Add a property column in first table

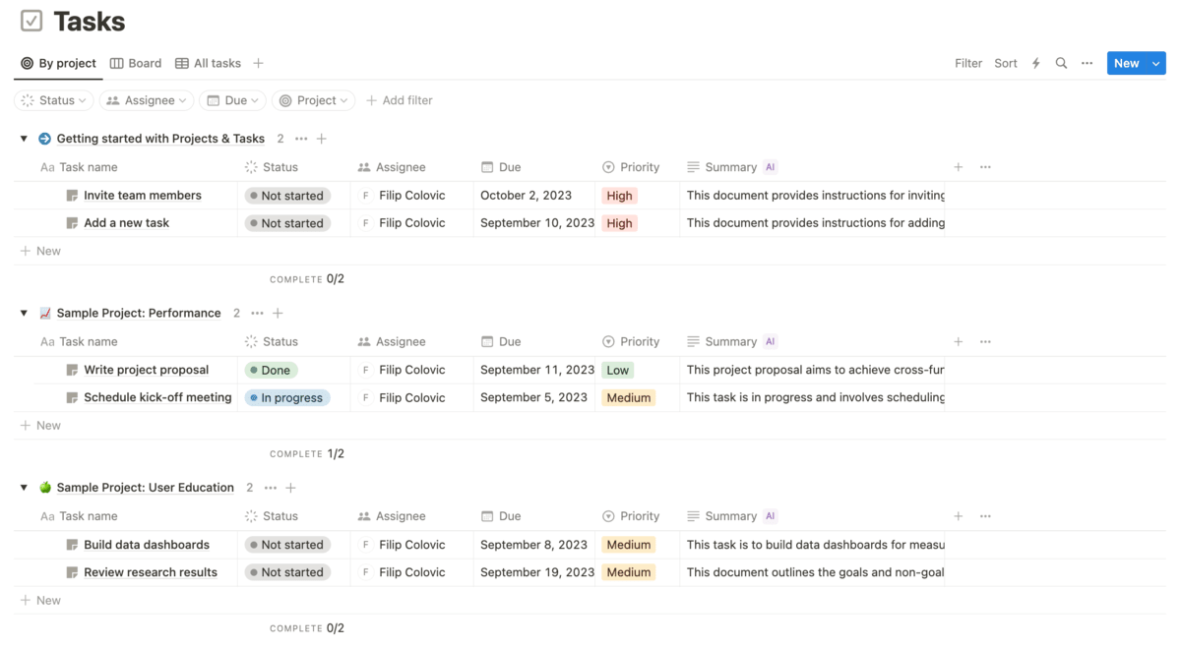click(958, 167)
